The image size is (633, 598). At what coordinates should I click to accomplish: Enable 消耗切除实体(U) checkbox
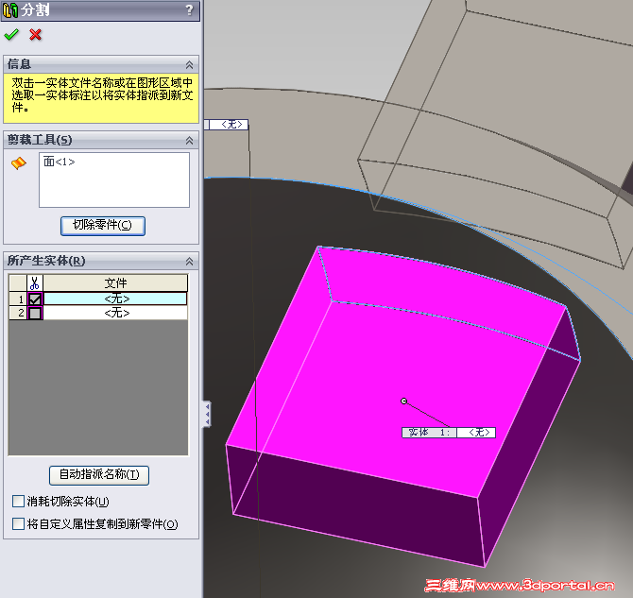pos(18,501)
